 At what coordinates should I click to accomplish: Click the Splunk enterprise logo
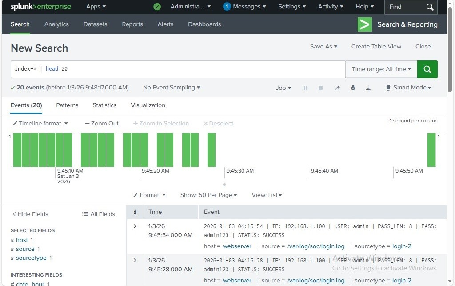pyautogui.click(x=41, y=7)
